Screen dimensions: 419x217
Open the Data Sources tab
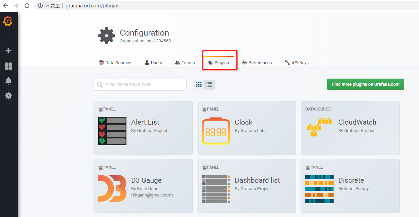coord(115,63)
